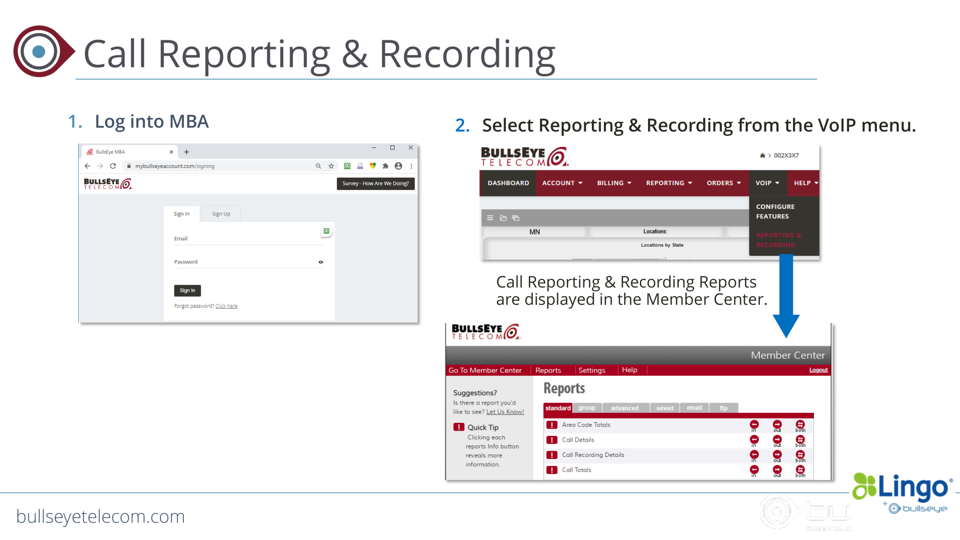Click the info icon beside Call Recording Details
The height and width of the screenshot is (540, 960).
point(552,455)
